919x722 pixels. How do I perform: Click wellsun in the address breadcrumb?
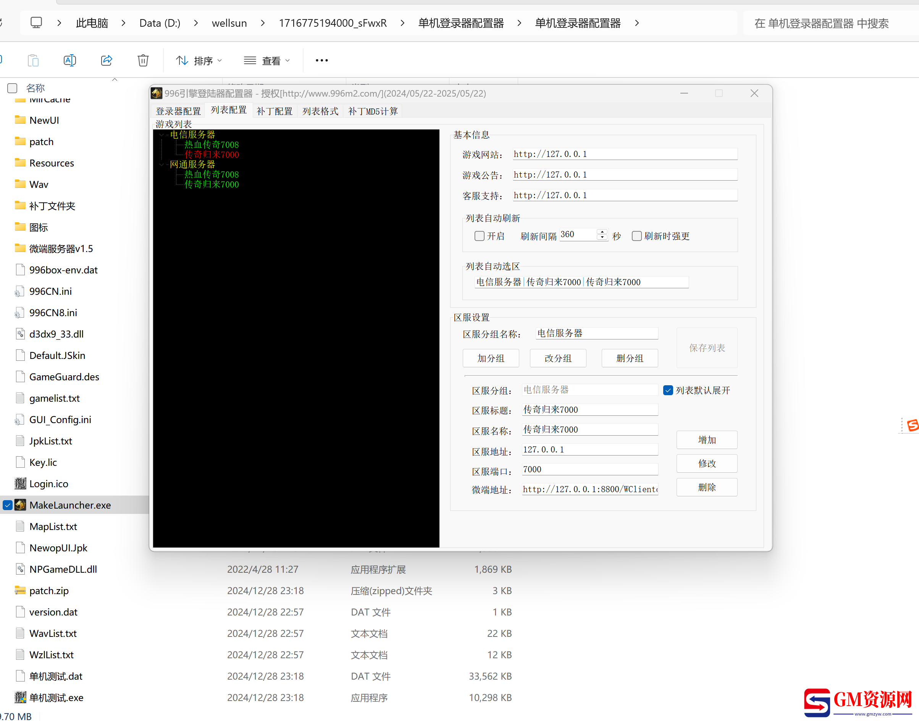click(x=229, y=23)
